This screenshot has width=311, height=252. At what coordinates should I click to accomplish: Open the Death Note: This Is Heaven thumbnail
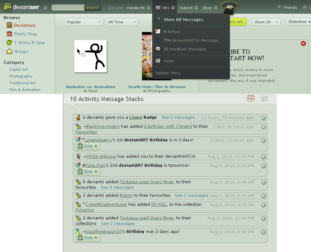(x=147, y=56)
